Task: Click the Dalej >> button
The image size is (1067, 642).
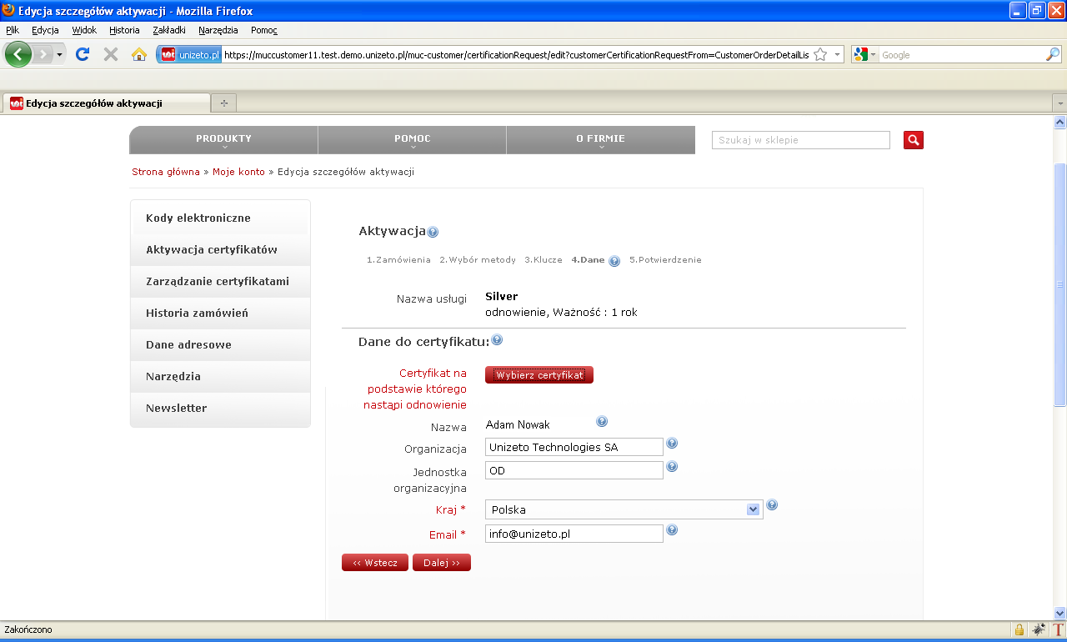Action: [x=442, y=563]
